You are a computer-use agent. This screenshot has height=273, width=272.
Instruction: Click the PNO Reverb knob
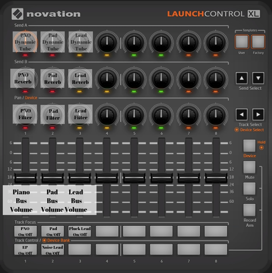coord(25,79)
